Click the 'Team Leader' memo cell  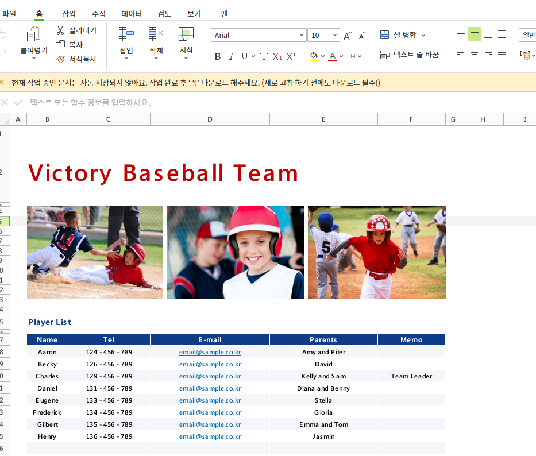[411, 376]
